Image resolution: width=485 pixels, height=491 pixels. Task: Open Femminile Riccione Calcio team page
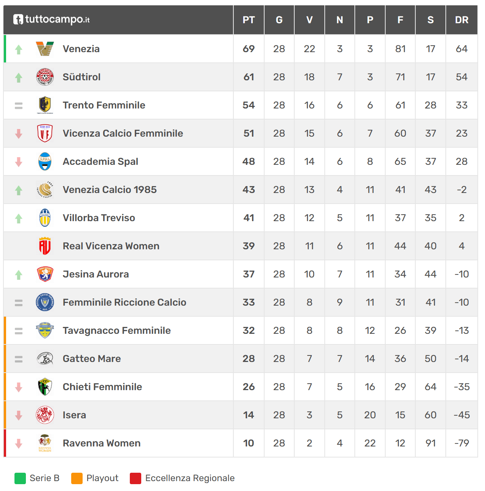124,302
